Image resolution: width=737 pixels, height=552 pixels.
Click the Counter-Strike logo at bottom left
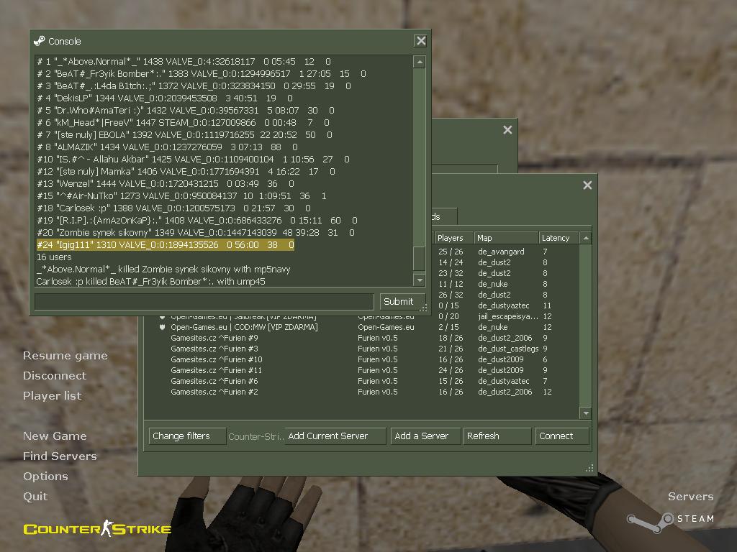pyautogui.click(x=97, y=530)
